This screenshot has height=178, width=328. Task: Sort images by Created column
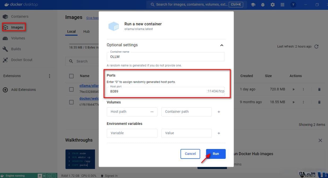pyautogui.click(x=247, y=76)
